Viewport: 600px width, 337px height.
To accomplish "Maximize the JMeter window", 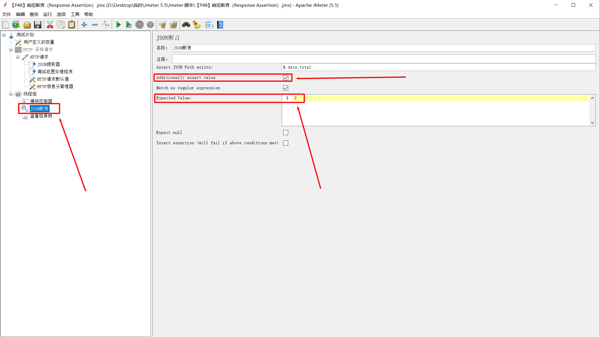I will point(573,5).
